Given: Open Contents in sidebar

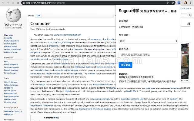Looking at the screenshot, I should coord(8,38).
